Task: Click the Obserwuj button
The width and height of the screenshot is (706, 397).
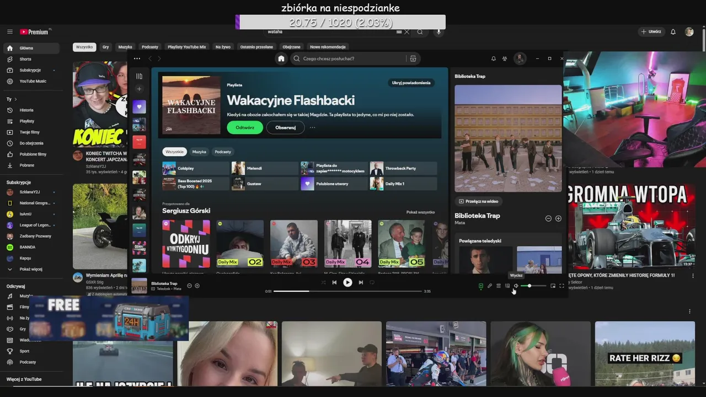Action: click(x=286, y=127)
